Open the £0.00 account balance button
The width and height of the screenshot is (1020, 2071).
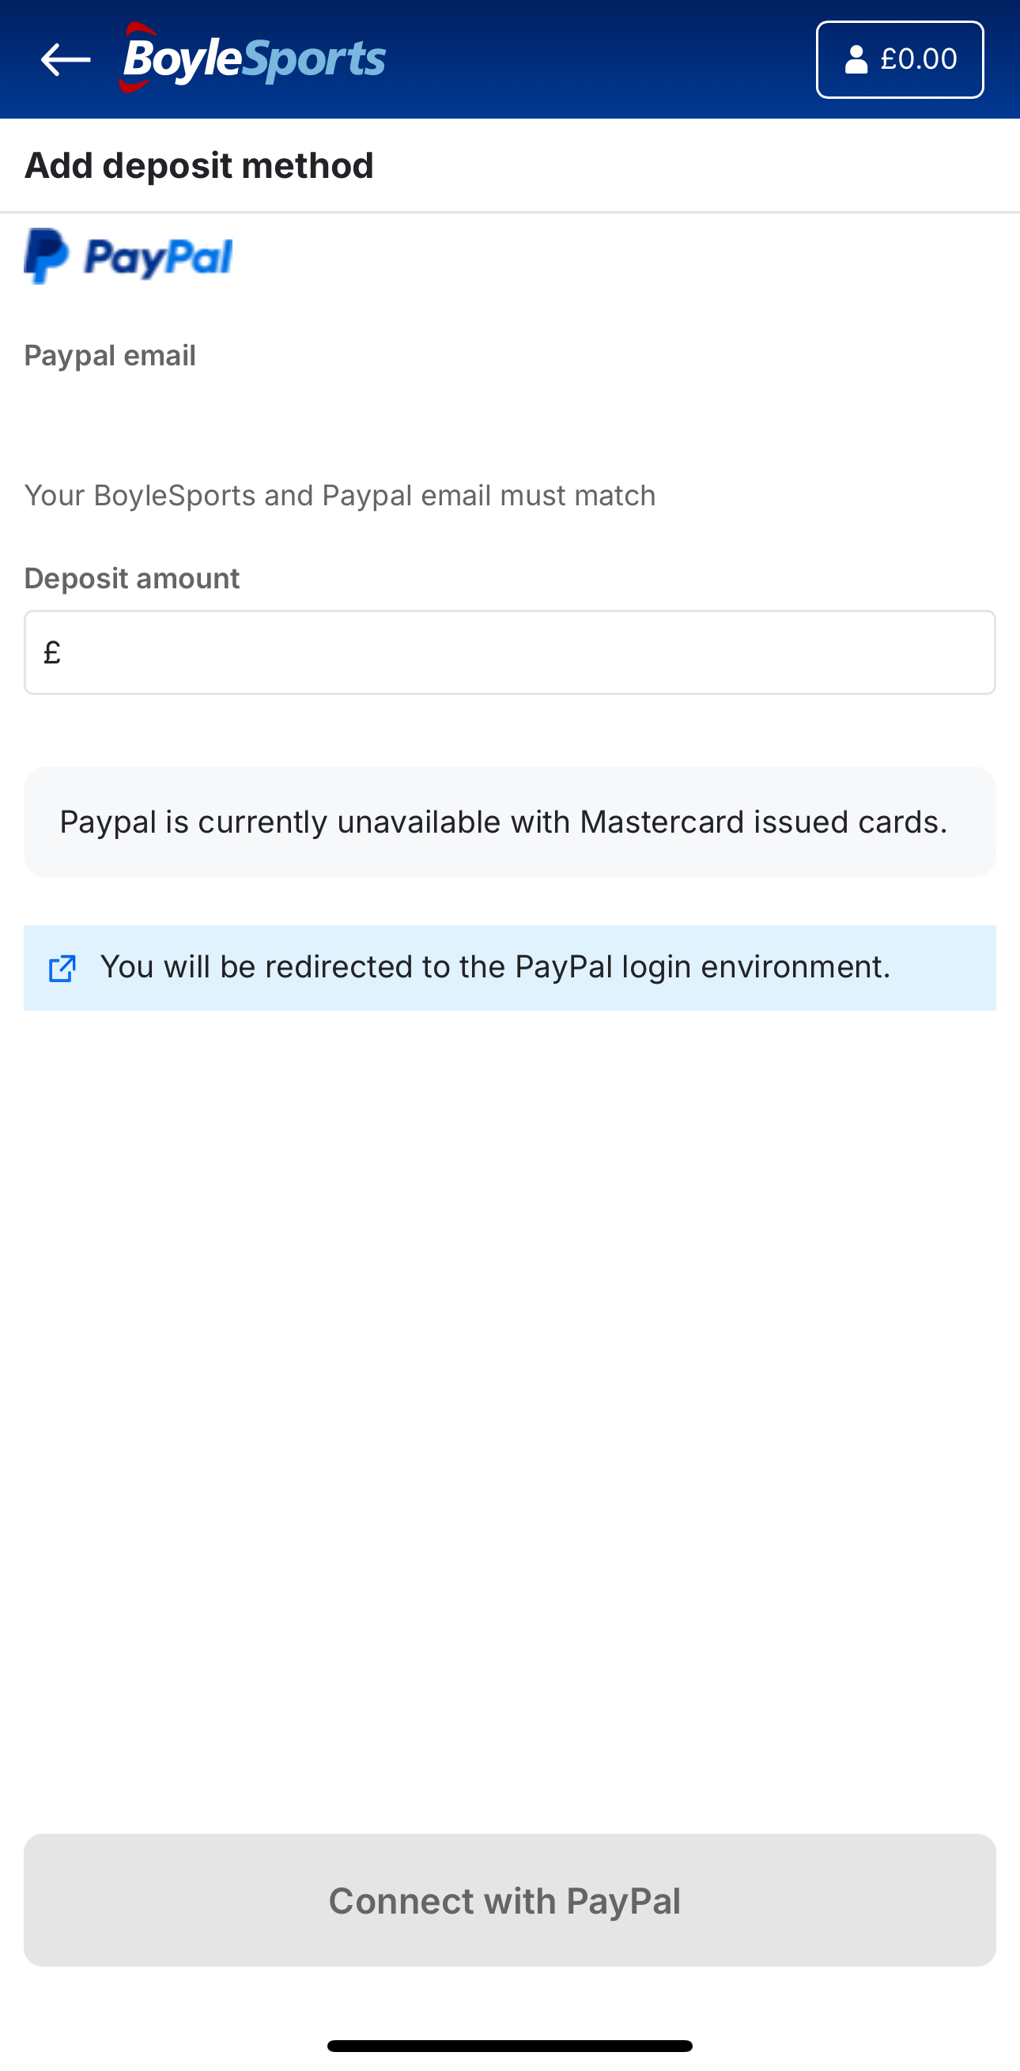(x=899, y=58)
